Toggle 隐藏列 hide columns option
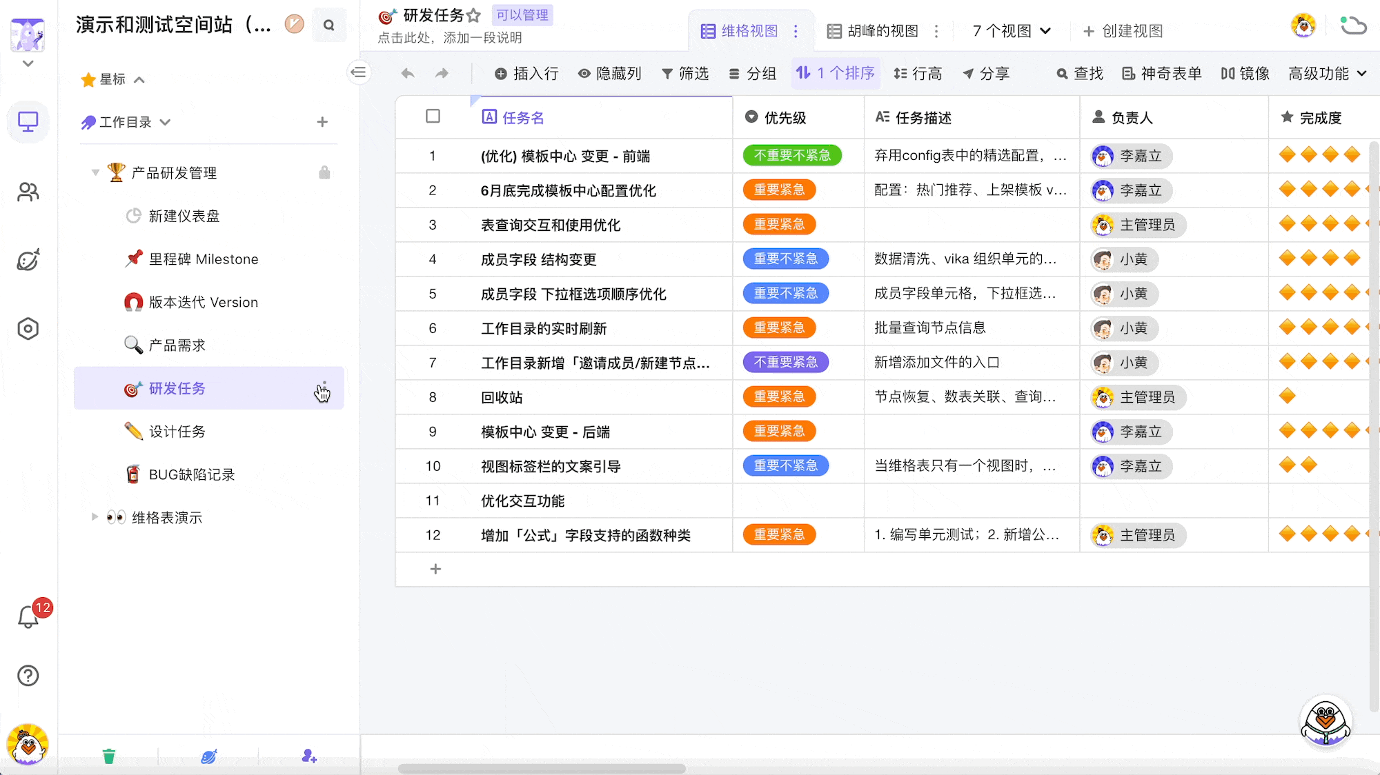 (x=610, y=73)
